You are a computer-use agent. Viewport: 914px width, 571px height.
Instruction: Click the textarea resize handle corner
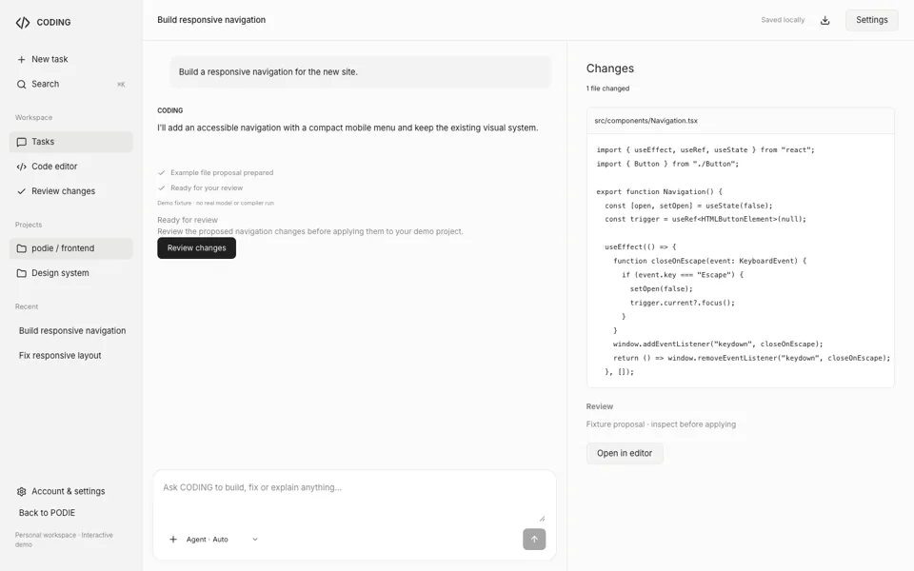point(542,519)
